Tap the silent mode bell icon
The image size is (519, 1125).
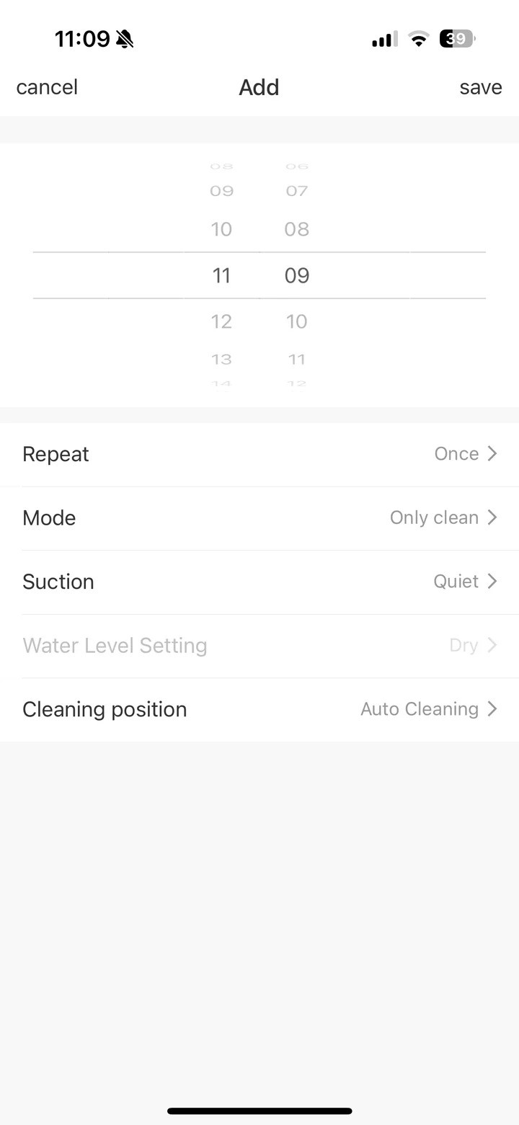[x=125, y=39]
